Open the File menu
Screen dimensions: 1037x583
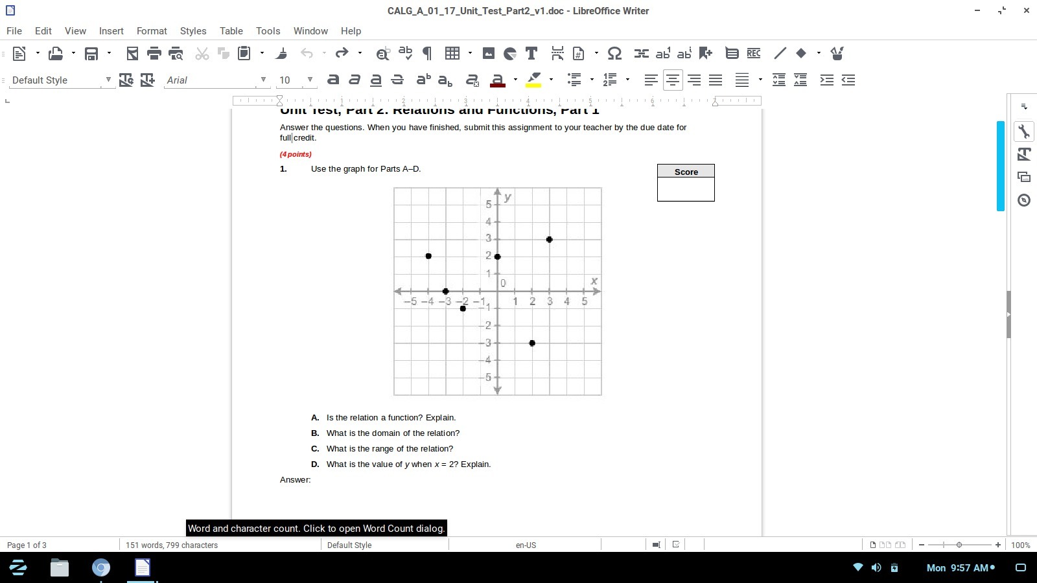14,31
